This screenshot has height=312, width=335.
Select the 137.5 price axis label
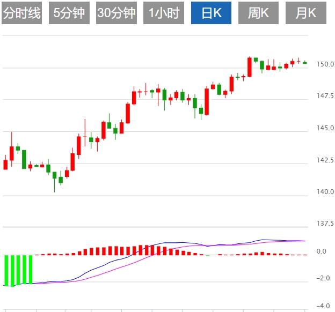(x=324, y=223)
